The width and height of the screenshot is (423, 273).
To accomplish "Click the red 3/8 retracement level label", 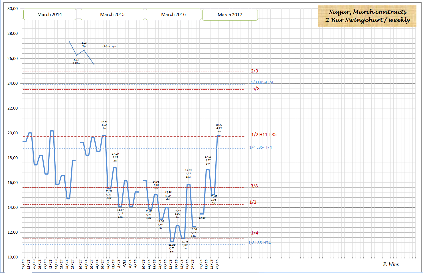I will tap(254, 186).
